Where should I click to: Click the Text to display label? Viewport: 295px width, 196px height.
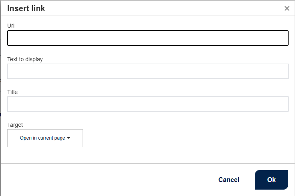point(25,59)
